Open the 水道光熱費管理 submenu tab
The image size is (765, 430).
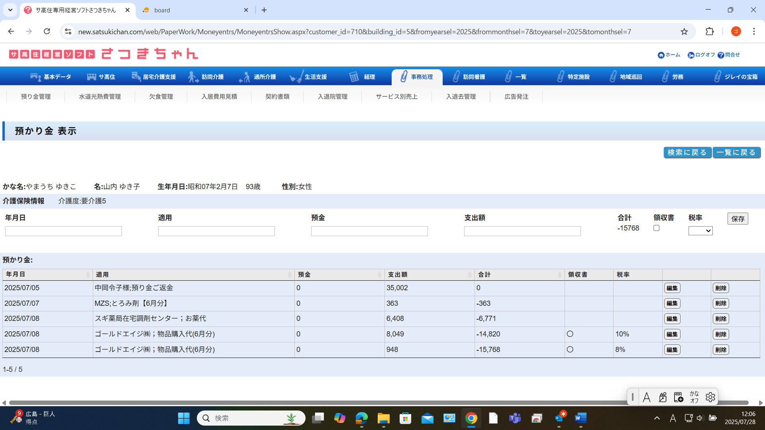(x=100, y=97)
